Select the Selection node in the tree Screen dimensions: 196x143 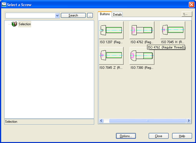pyautogui.click(x=24, y=24)
